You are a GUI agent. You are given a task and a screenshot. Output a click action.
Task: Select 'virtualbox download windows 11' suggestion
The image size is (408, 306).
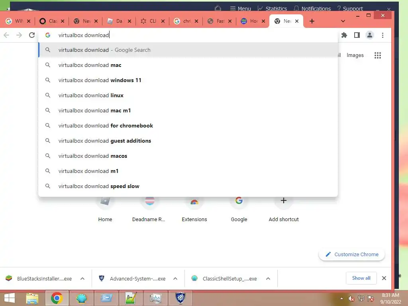pos(188,80)
